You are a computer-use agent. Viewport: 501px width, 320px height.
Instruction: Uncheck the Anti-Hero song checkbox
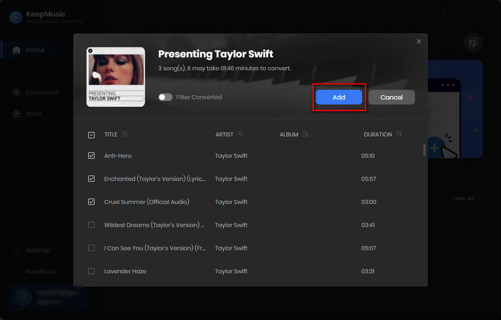coord(91,156)
